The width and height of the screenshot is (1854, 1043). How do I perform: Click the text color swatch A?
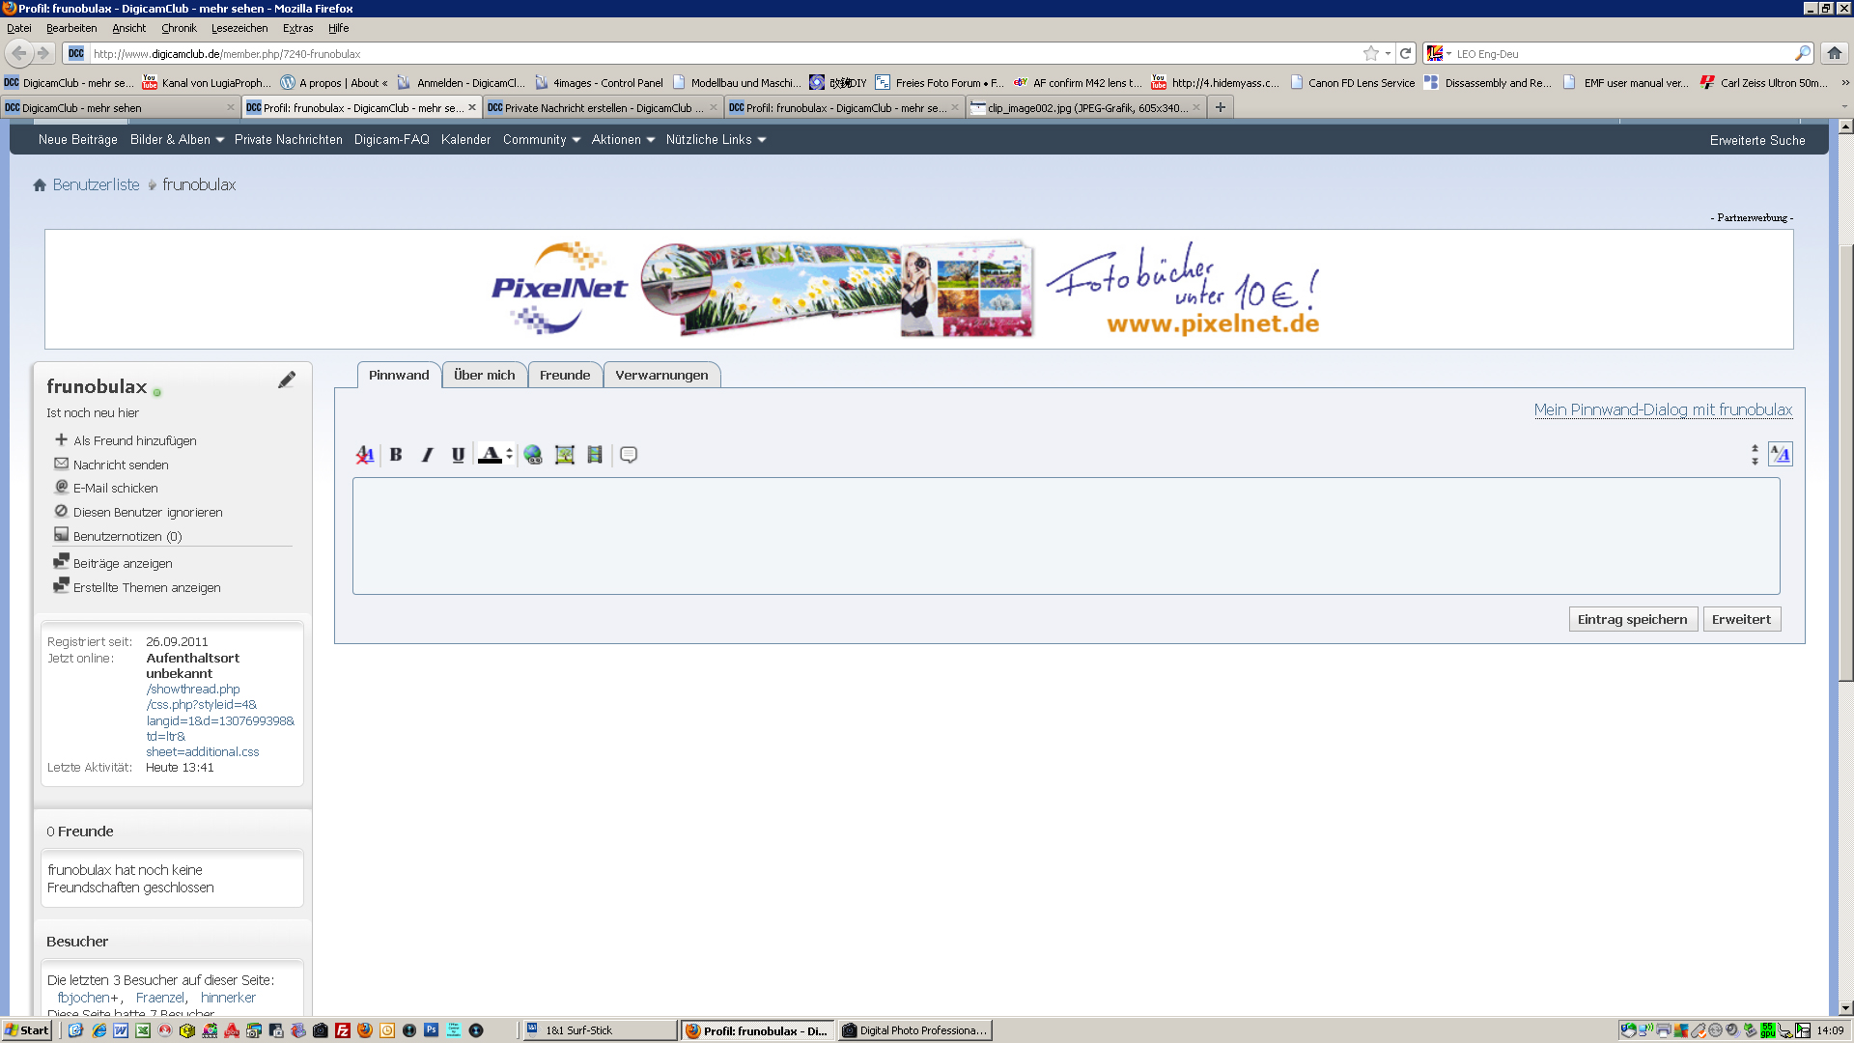[x=490, y=455]
